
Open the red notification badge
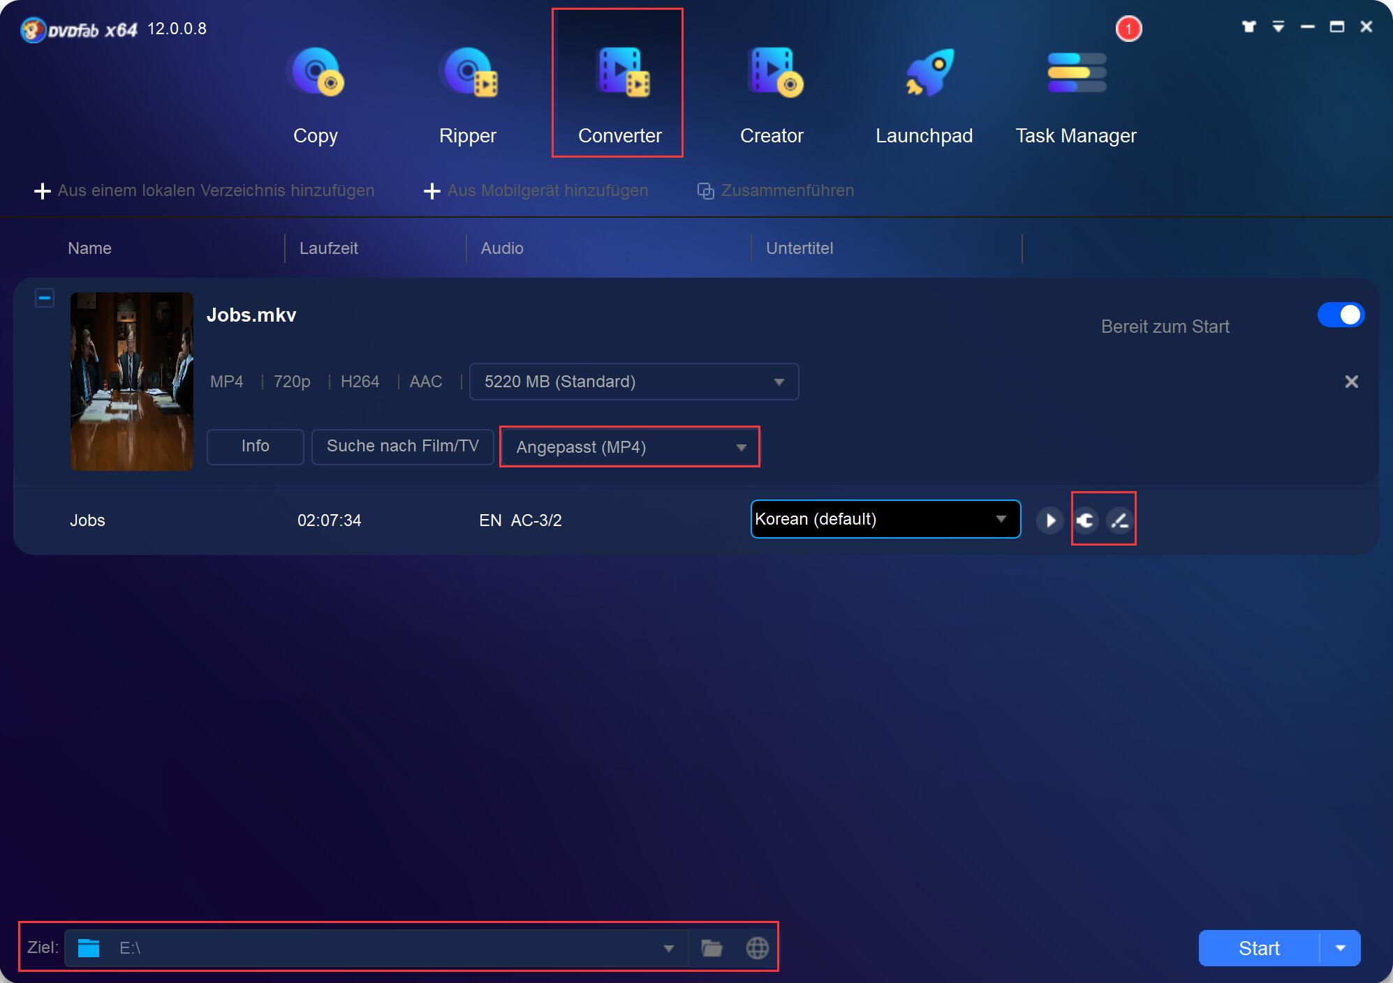(x=1128, y=29)
